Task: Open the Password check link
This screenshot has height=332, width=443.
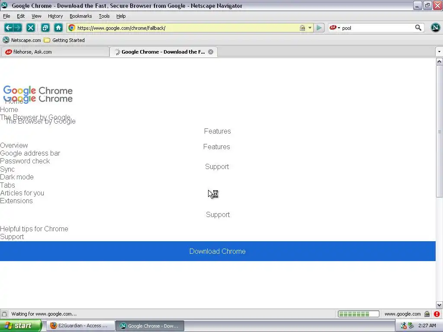Action: coord(25,161)
